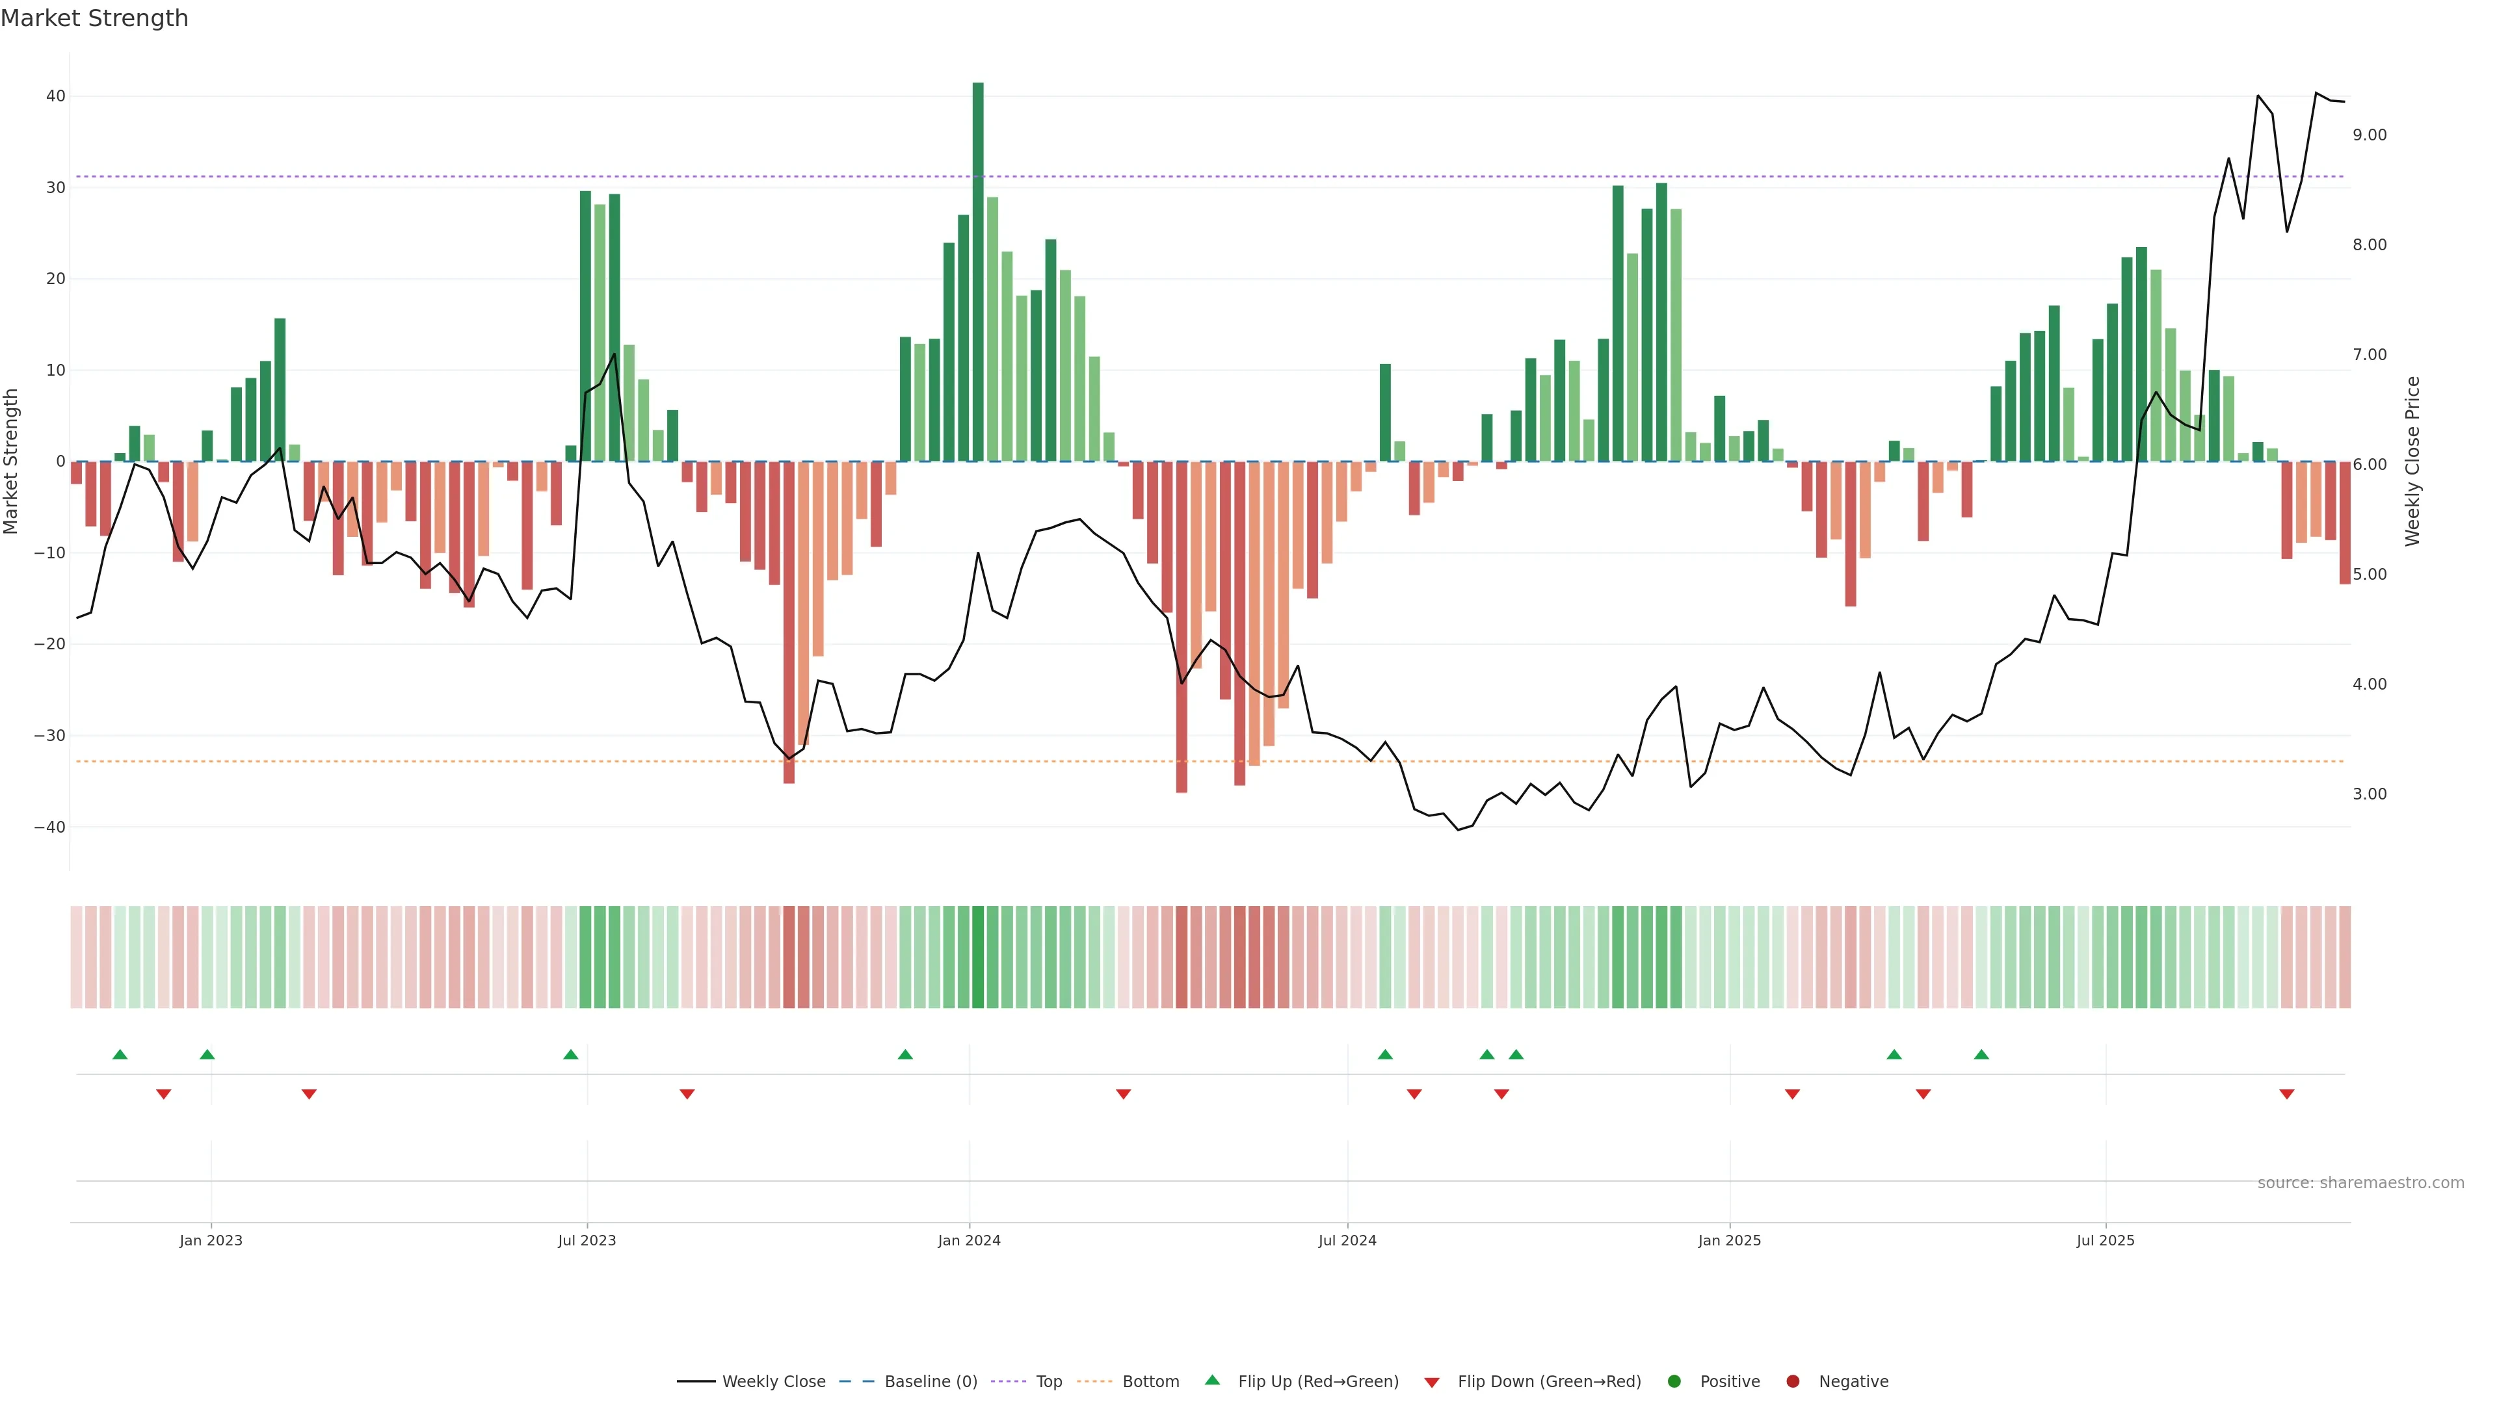
Task: Click the Jul 2025 x-axis label
Action: [2104, 1240]
